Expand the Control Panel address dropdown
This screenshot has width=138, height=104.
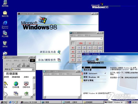tap(33, 69)
